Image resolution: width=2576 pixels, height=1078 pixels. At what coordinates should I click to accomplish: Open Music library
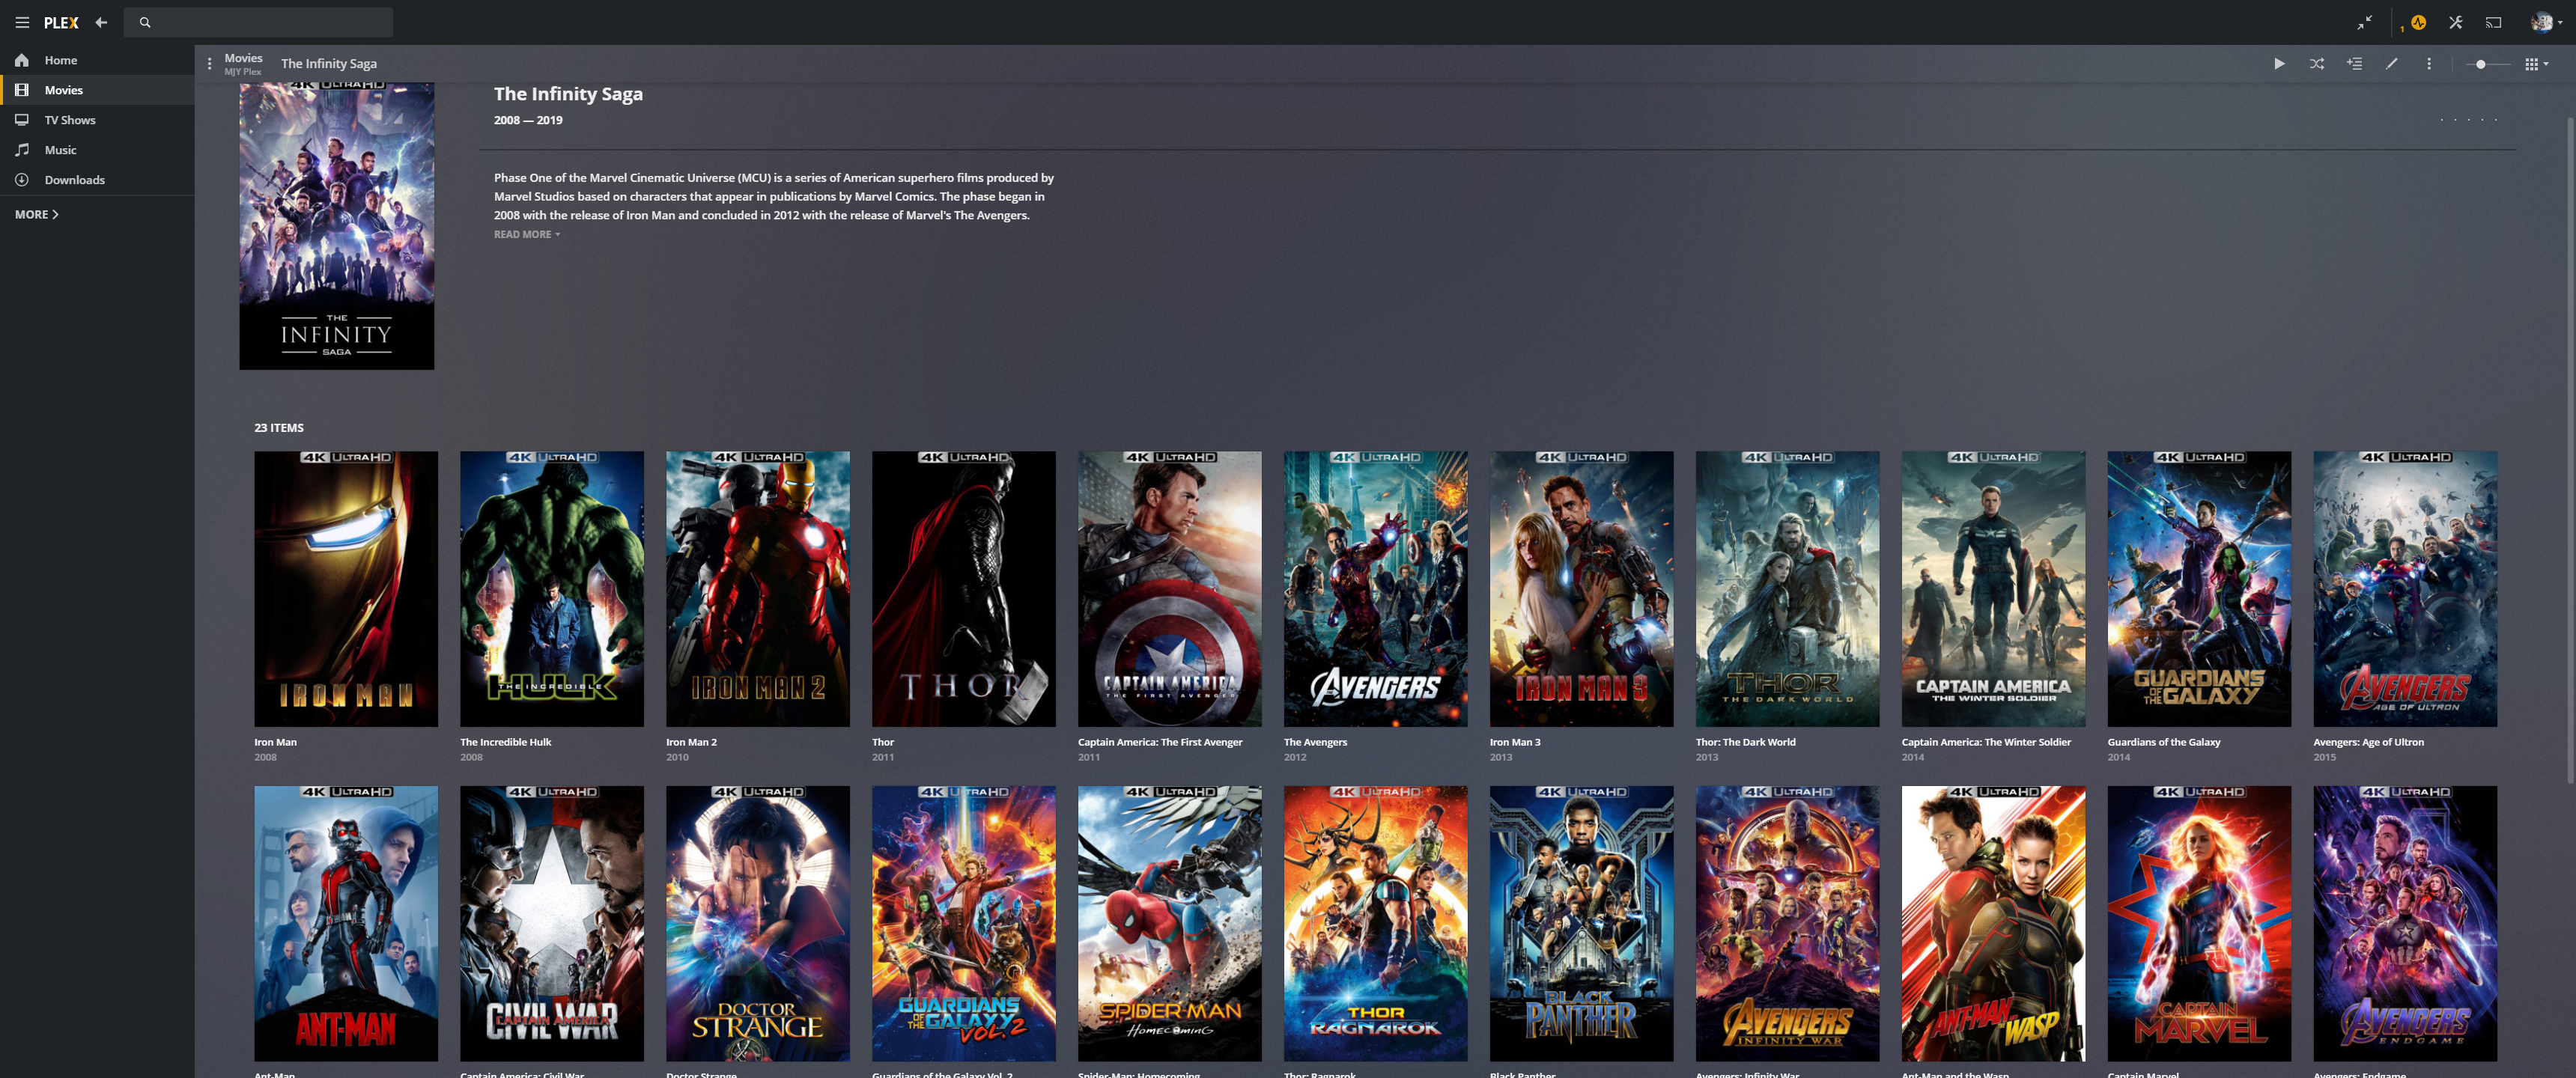(97, 150)
